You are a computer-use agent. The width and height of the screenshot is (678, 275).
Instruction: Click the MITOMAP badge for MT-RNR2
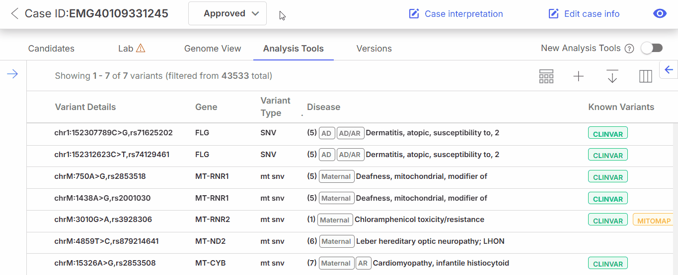point(654,220)
